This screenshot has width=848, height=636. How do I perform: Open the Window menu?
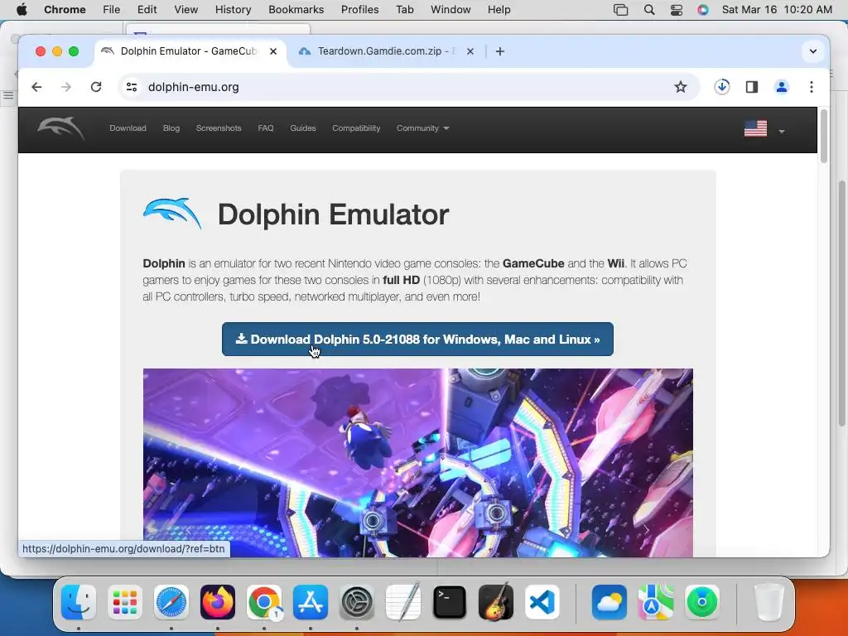(x=450, y=10)
